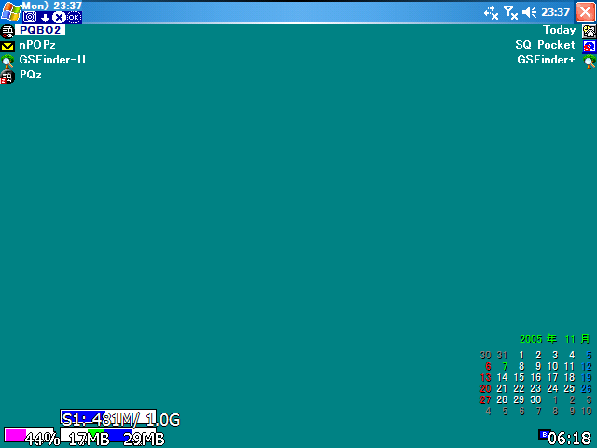
Task: Launch PQz from its label
Action: click(x=31, y=75)
